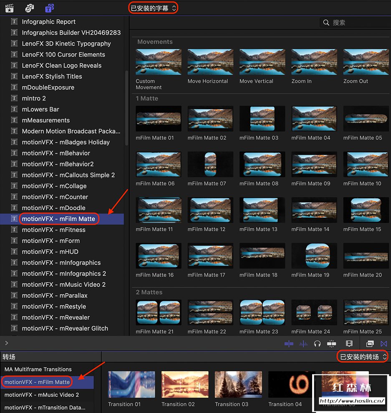Select the Zoom Out thumbnail
391x413 pixels.
[x=366, y=62]
